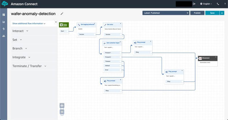Close the Get customer input block
This screenshot has height=120, width=228.
(x=120, y=42)
